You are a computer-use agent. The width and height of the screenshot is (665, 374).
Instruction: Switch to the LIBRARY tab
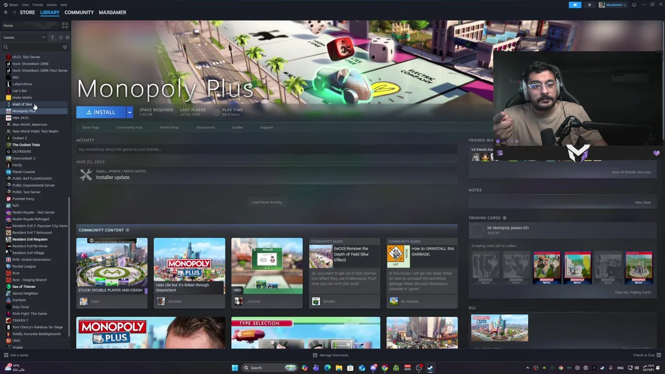[50, 12]
